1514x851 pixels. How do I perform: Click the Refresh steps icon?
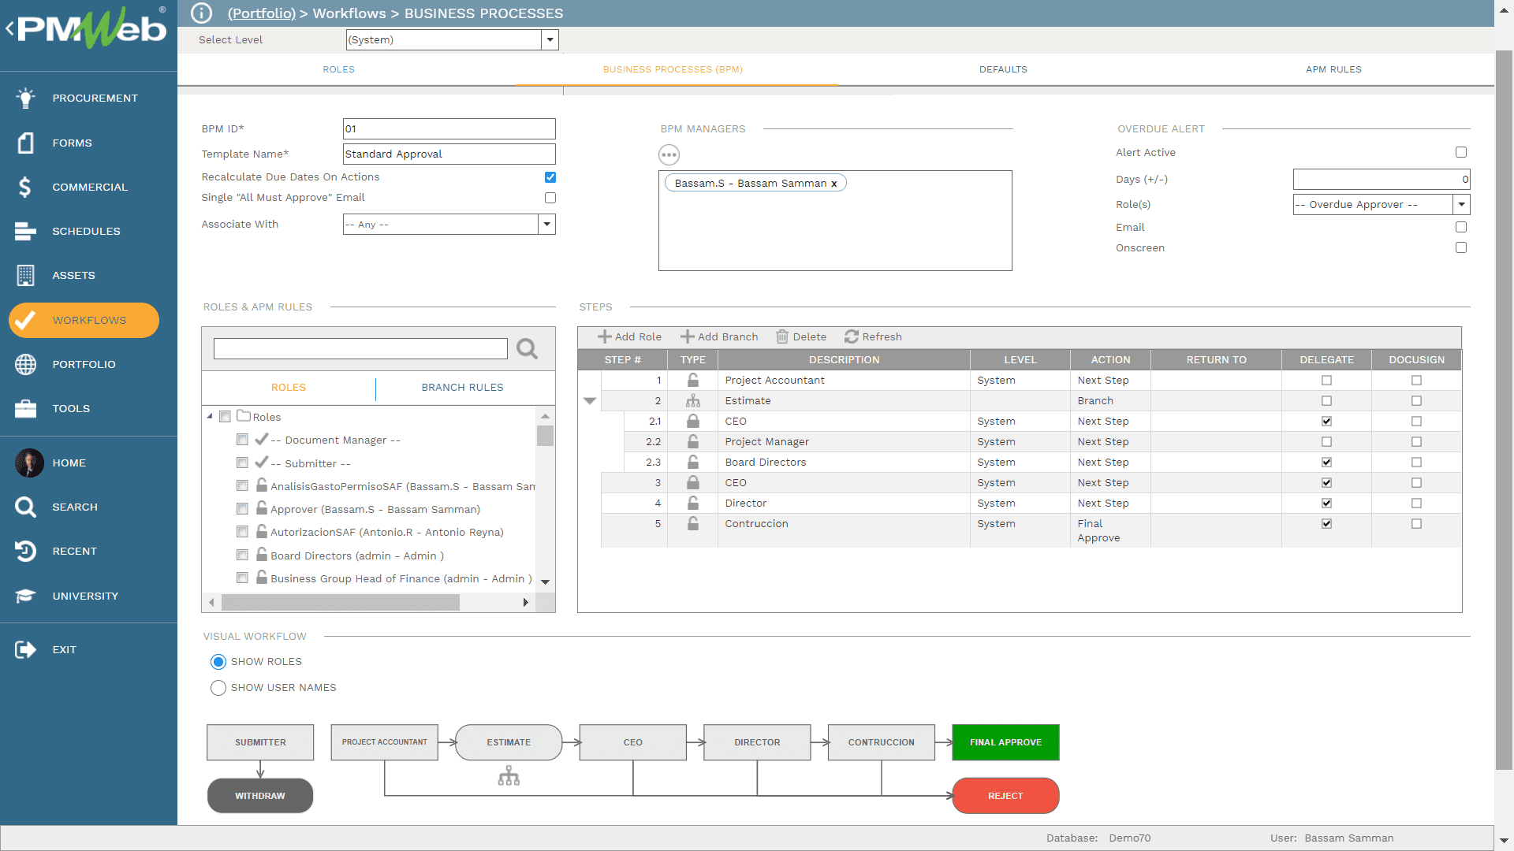pos(852,336)
